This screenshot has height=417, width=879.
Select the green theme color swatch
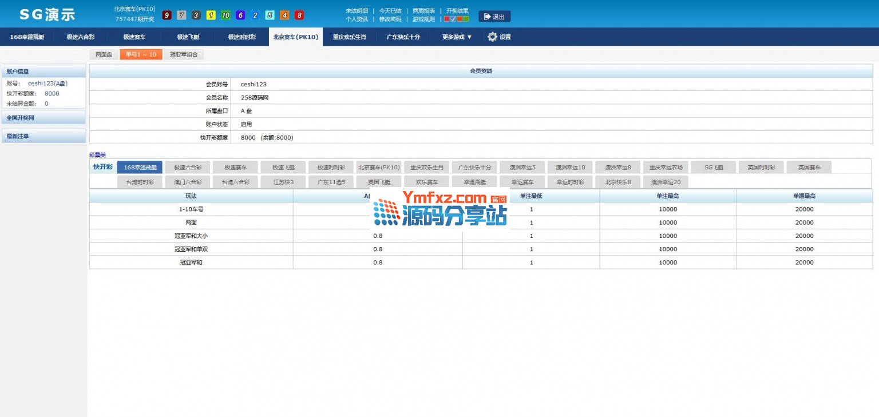click(x=466, y=19)
